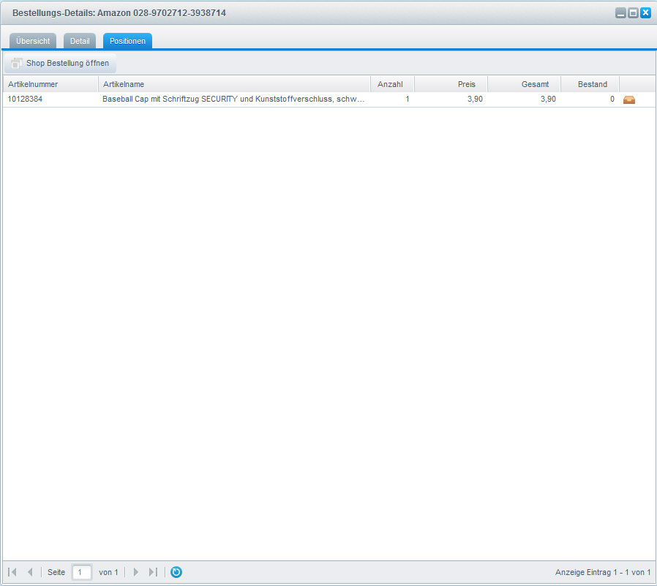Sort by Artikelnummer column header
This screenshot has width=657, height=586.
point(50,84)
